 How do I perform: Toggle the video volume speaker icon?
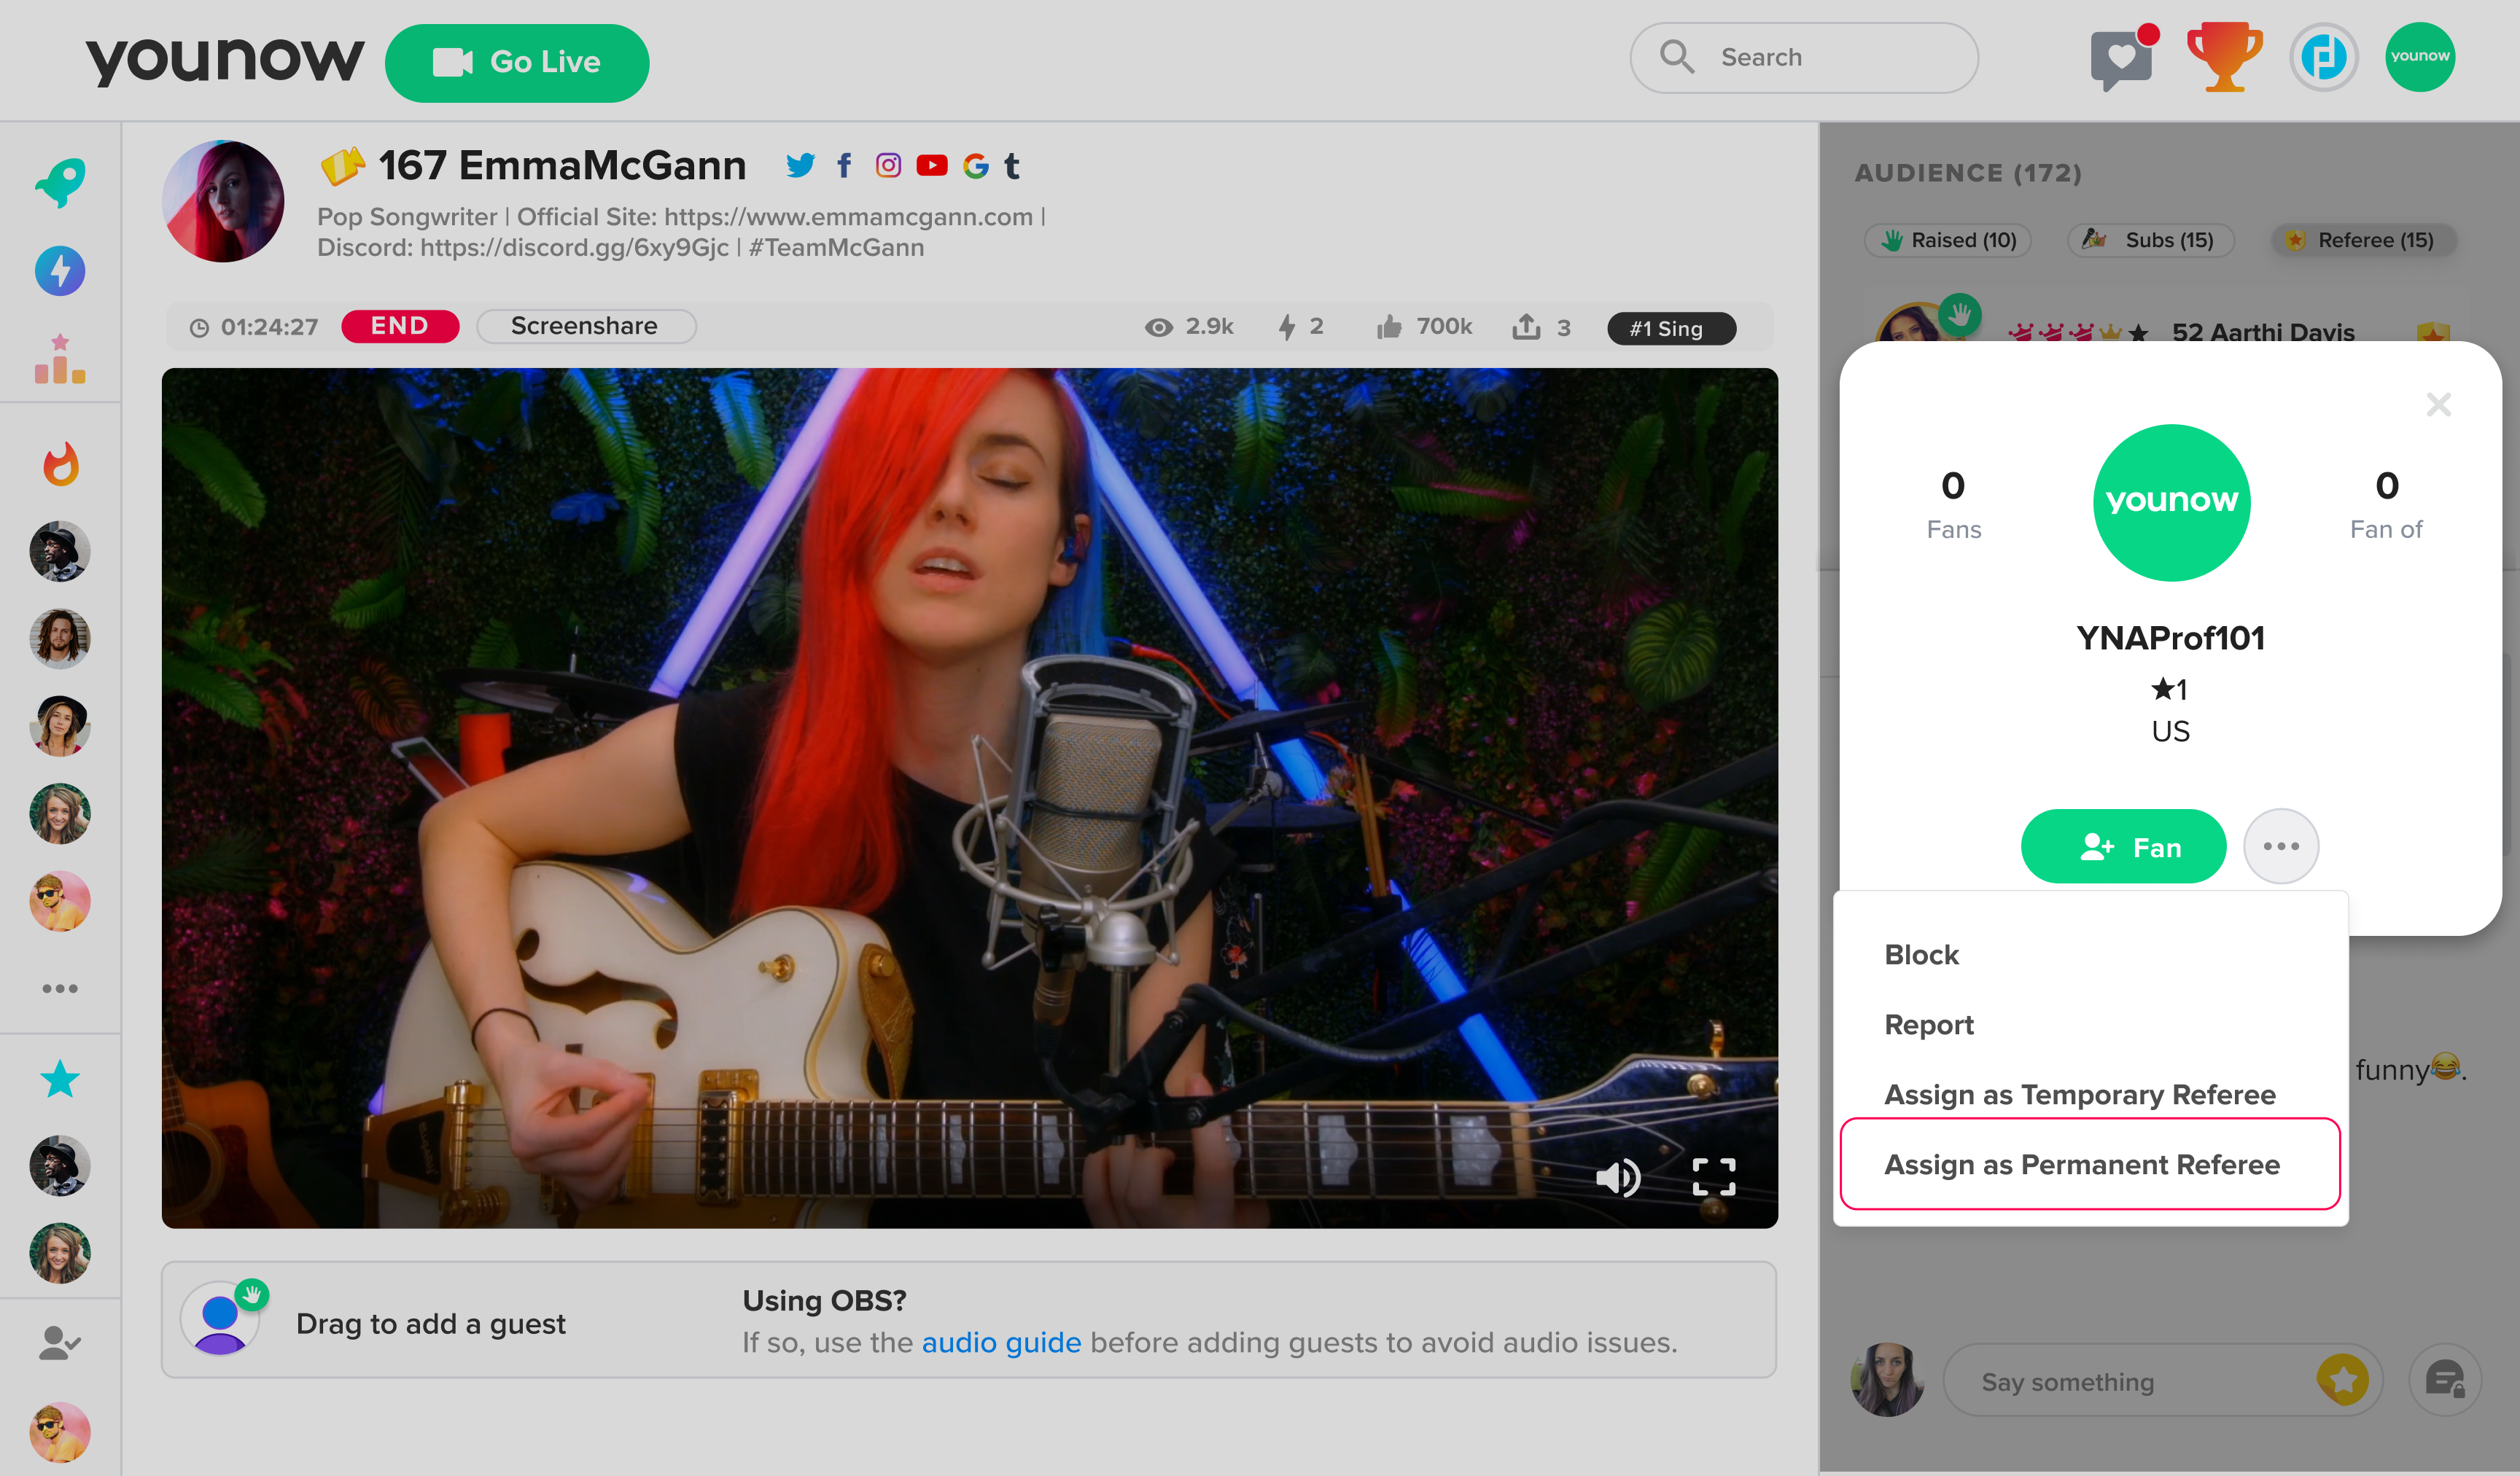click(1617, 1177)
